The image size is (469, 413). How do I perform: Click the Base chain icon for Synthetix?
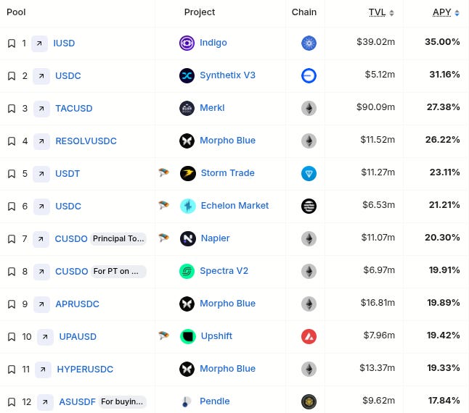tap(309, 75)
